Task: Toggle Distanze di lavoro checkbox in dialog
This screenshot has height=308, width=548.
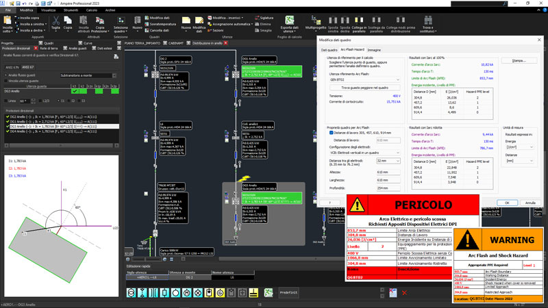Action: point(331,133)
